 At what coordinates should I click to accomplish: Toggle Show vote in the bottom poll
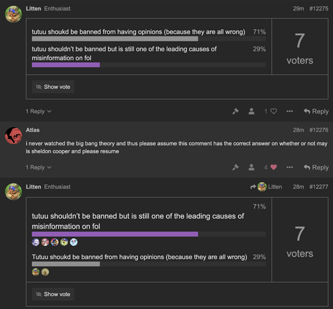[x=53, y=294]
